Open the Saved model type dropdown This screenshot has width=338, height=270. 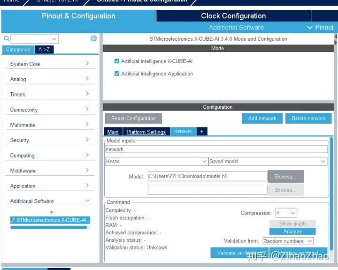pos(268,161)
